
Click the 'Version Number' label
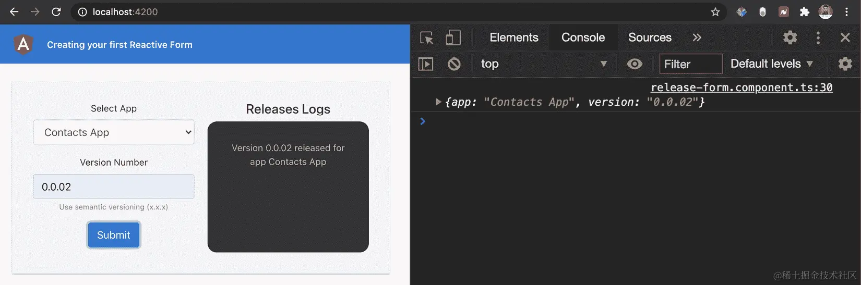[x=114, y=162]
